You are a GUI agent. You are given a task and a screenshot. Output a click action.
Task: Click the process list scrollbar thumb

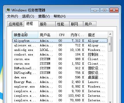click(x=110, y=44)
